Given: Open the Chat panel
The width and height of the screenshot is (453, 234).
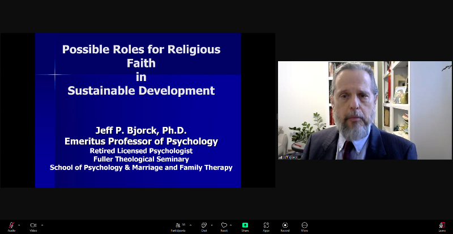Looking at the screenshot, I should point(204,227).
